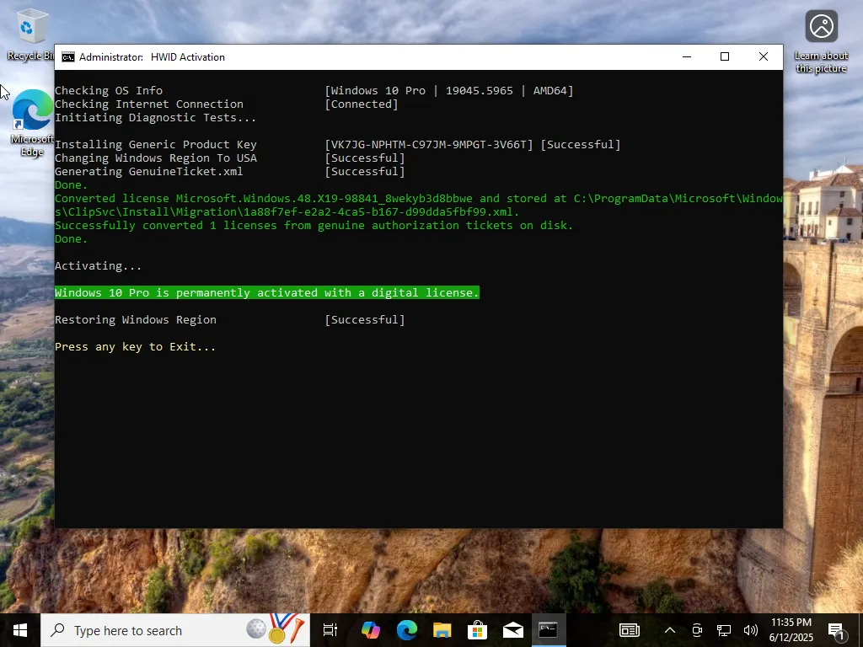This screenshot has width=863, height=647.
Task: Show hidden system tray icons
Action: click(x=670, y=630)
